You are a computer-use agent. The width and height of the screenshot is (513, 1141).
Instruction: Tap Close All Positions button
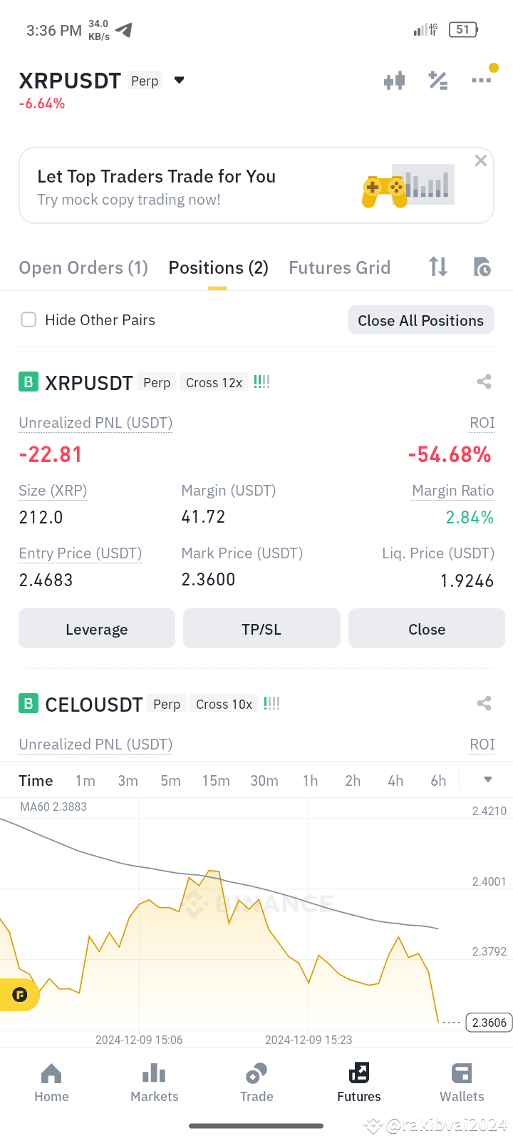421,320
